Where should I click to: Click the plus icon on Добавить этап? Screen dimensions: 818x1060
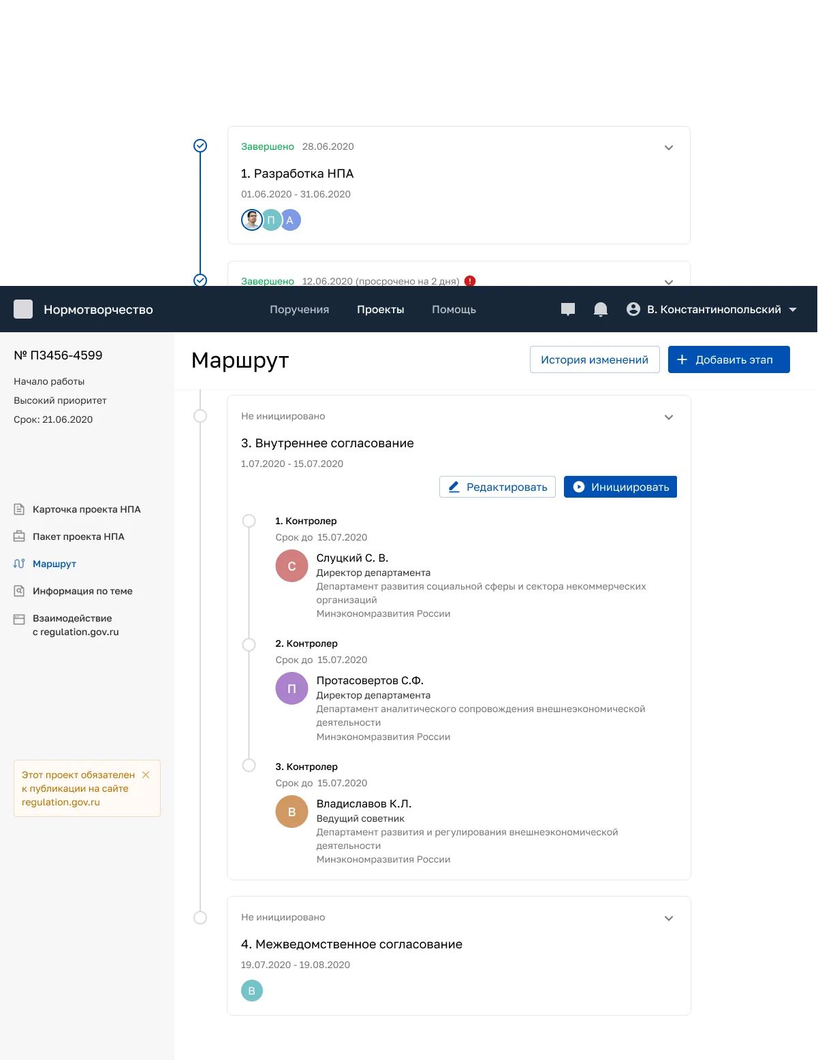[x=682, y=359]
